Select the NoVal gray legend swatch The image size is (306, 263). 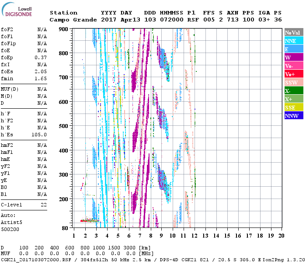click(x=294, y=32)
